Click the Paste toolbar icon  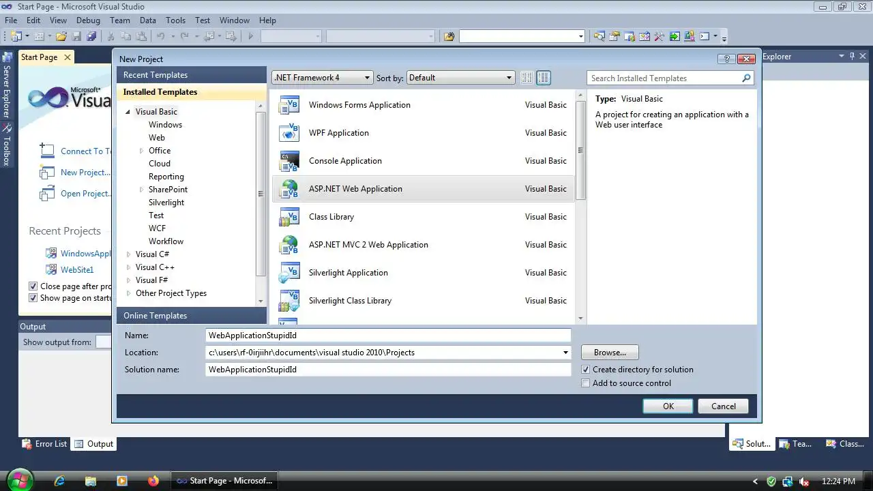(x=141, y=36)
